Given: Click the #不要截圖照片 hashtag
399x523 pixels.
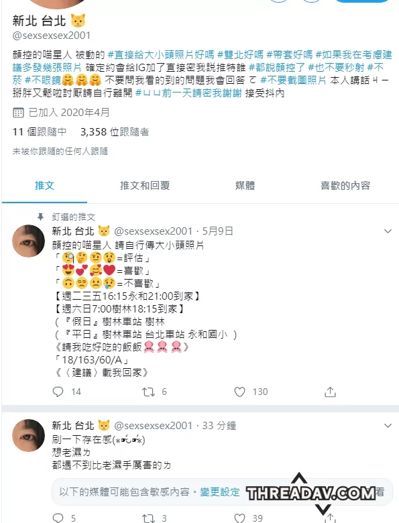Looking at the screenshot, I should 293,80.
